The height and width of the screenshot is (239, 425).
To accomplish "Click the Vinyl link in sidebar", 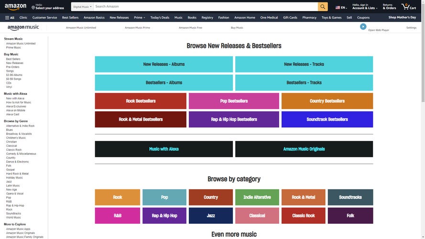I will pos(9,87).
